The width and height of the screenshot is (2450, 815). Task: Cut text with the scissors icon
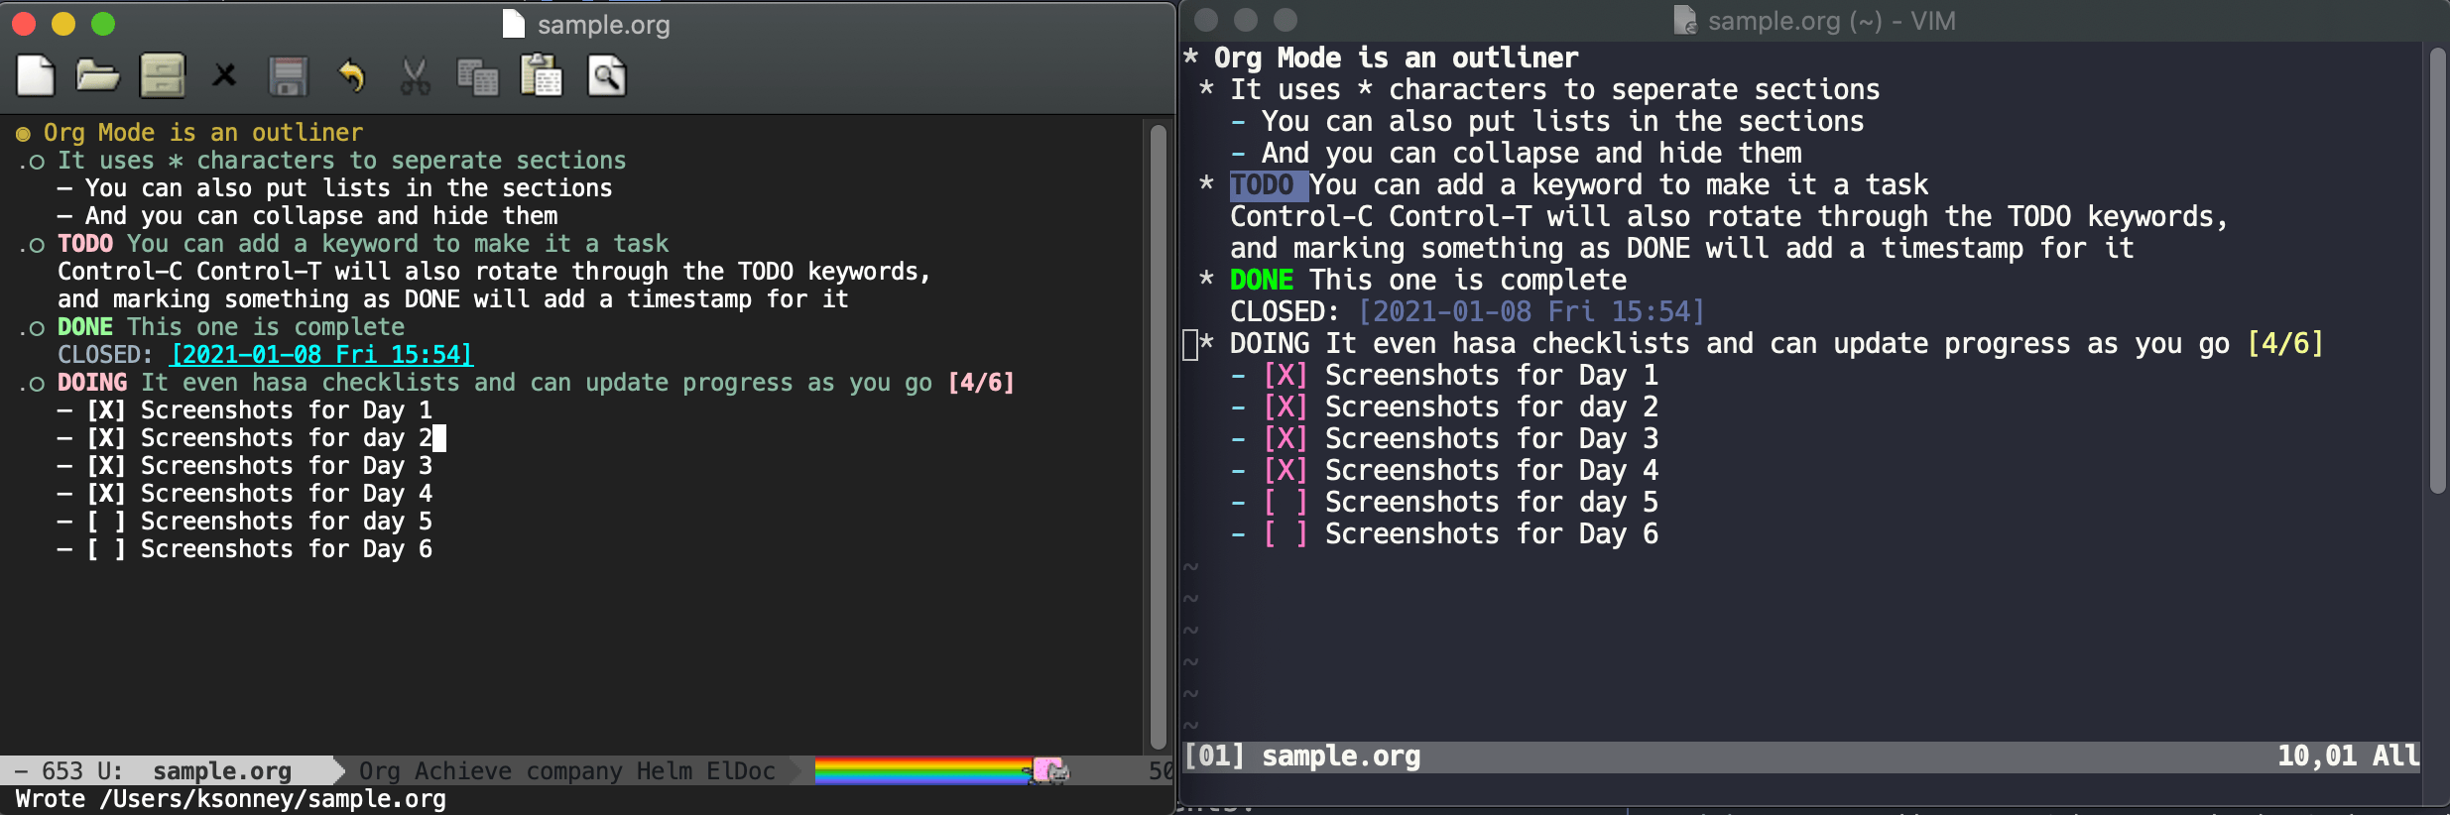click(415, 76)
